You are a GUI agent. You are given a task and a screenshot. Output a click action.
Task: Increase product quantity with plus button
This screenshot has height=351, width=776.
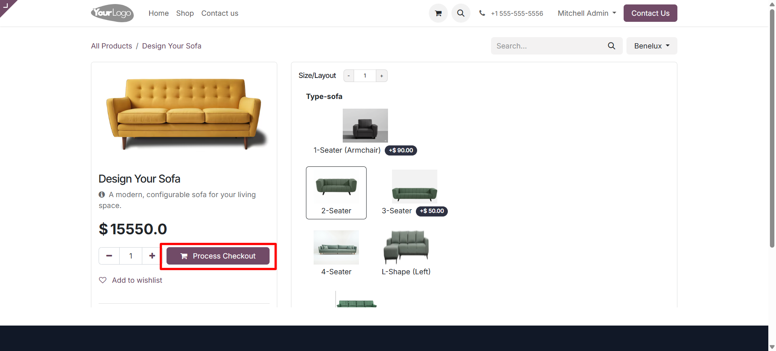click(152, 256)
